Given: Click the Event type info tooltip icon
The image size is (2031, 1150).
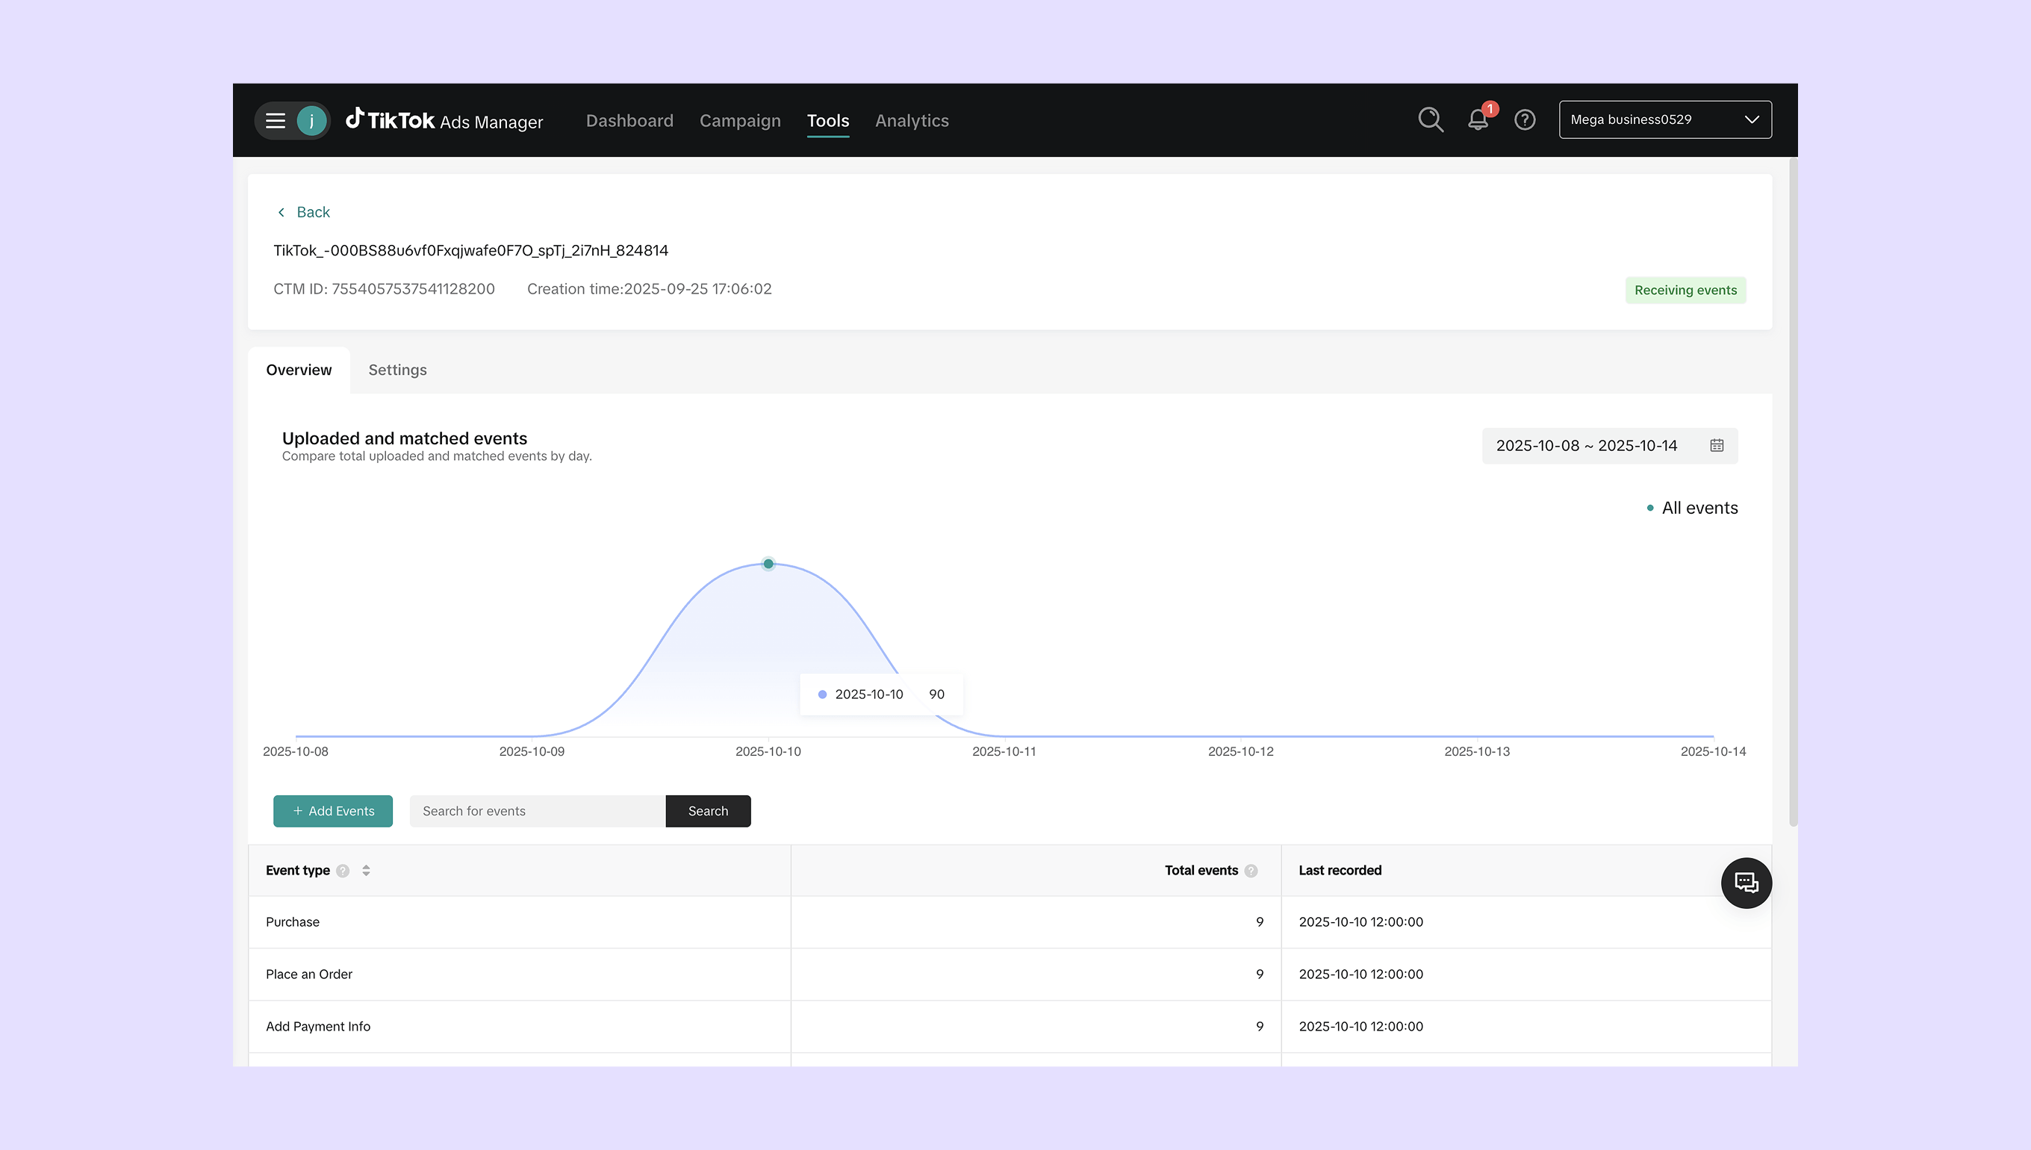Looking at the screenshot, I should [x=343, y=871].
